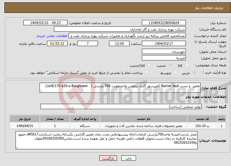
Task: Click the شماره نیاز label
Action: click(x=218, y=23)
